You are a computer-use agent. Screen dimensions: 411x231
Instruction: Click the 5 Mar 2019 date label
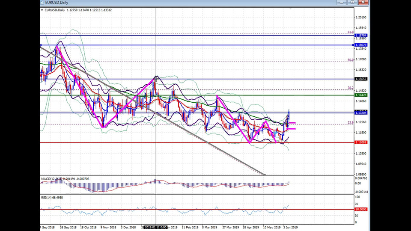(x=210, y=227)
